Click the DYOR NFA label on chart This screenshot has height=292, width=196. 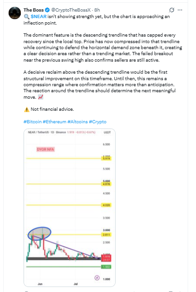(45, 149)
